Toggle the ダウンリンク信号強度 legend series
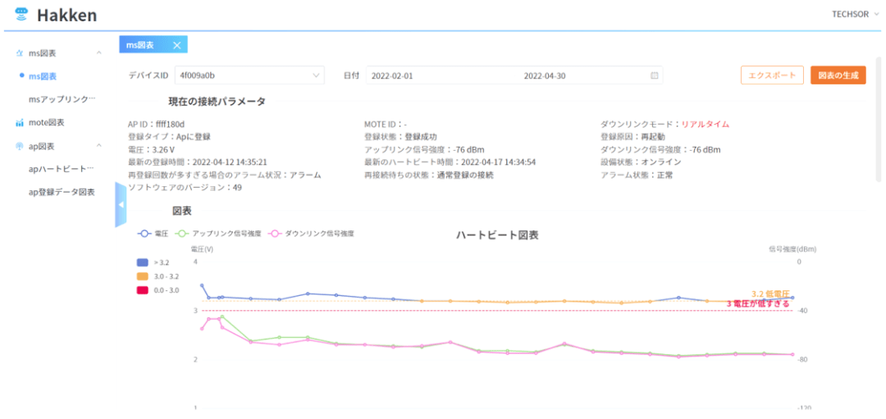886x419 pixels. pyautogui.click(x=312, y=233)
